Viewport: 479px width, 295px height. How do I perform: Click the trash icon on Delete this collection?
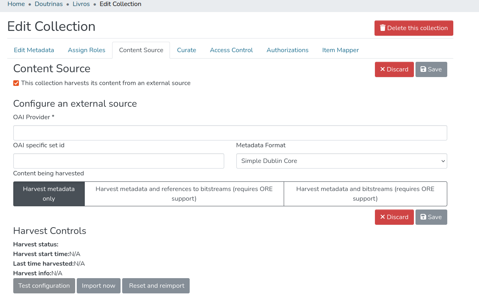[383, 28]
